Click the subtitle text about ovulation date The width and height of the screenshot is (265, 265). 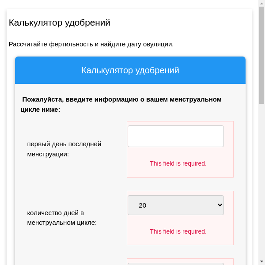tap(91, 44)
